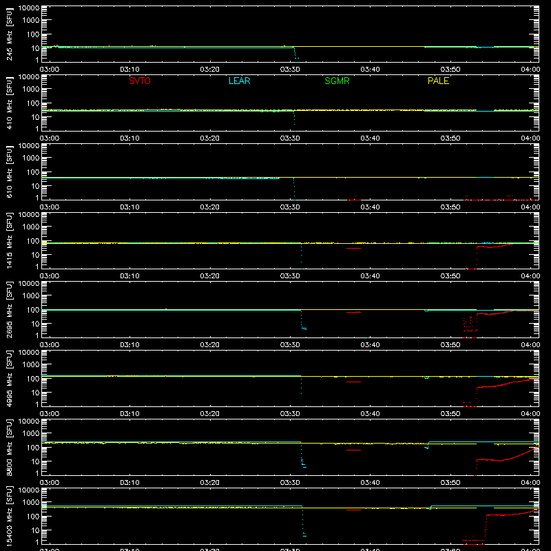This screenshot has width=551, height=551.
Task: Click 03:00 tick label of 8800 MHz plot
Action: click(x=50, y=483)
